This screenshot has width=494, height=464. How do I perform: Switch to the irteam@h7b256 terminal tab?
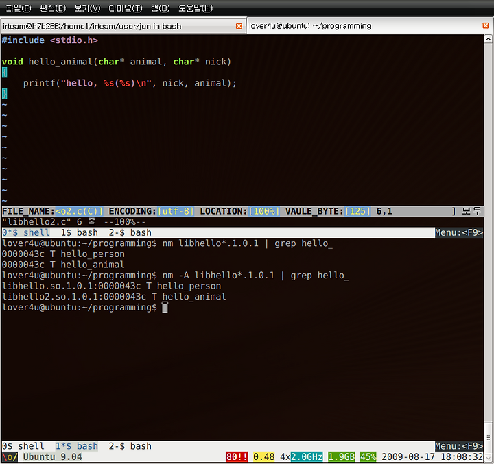coord(123,26)
